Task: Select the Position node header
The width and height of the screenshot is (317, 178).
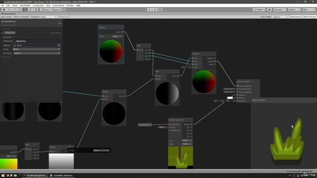Action: (x=111, y=28)
